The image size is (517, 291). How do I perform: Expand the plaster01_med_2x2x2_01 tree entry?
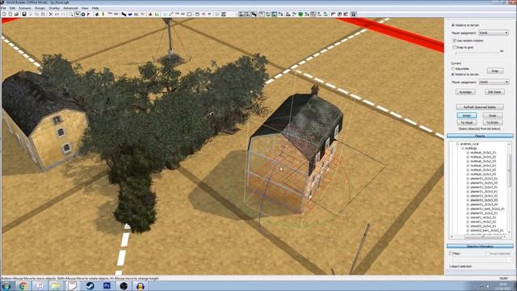point(468,209)
